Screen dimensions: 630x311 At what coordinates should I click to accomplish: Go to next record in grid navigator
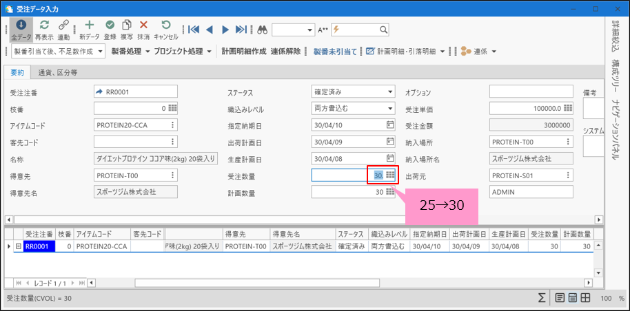[x=73, y=283]
